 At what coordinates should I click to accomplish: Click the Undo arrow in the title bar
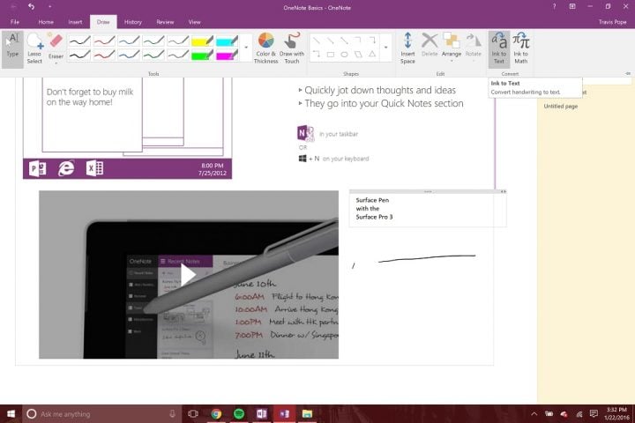pyautogui.click(x=32, y=6)
